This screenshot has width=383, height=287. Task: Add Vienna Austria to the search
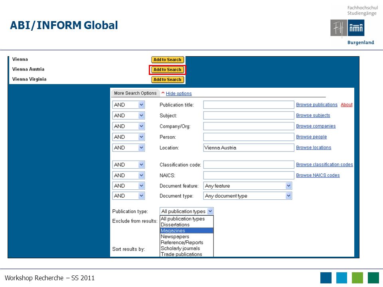(x=167, y=69)
